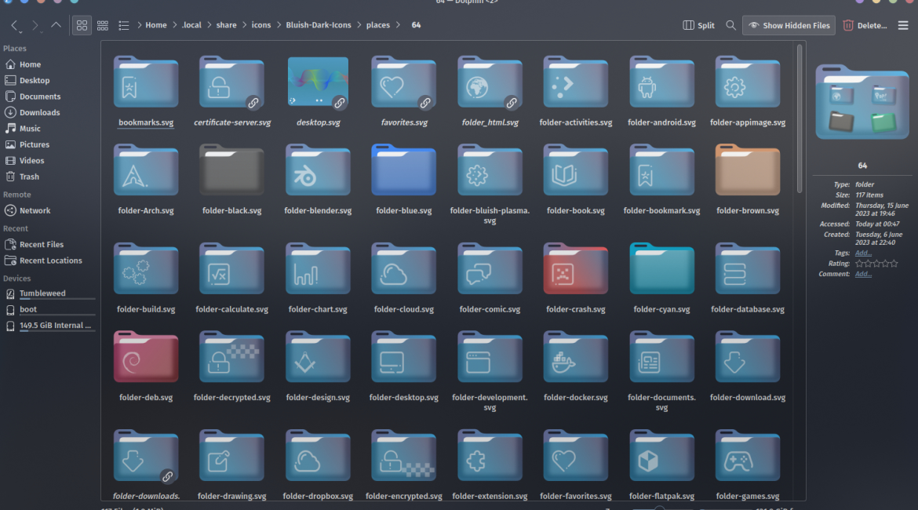Image resolution: width=918 pixels, height=510 pixels.
Task: Open the hamburger menu
Action: (903, 25)
